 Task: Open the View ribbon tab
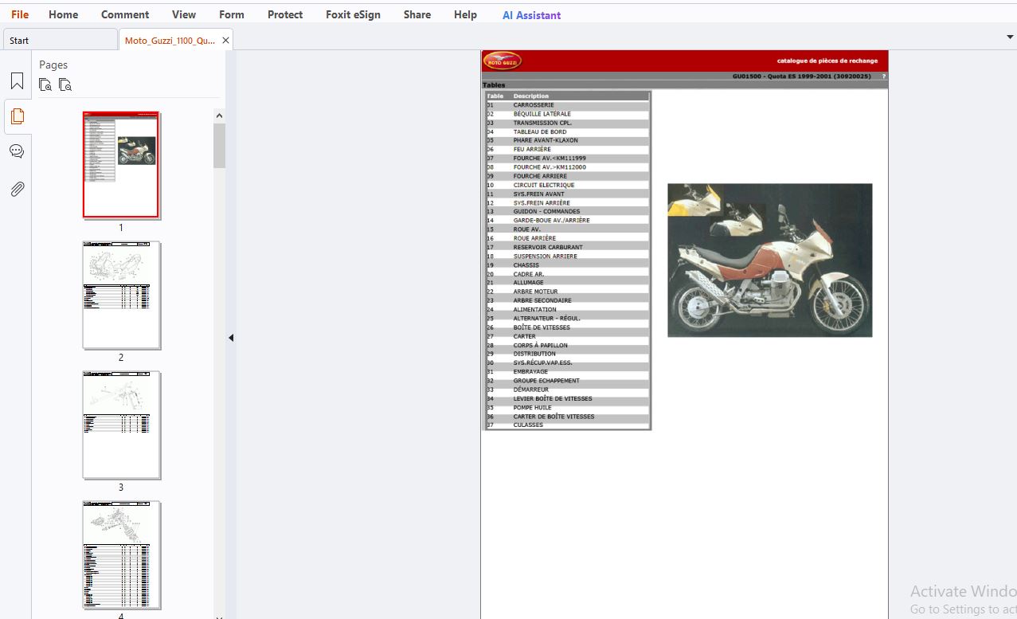click(184, 14)
